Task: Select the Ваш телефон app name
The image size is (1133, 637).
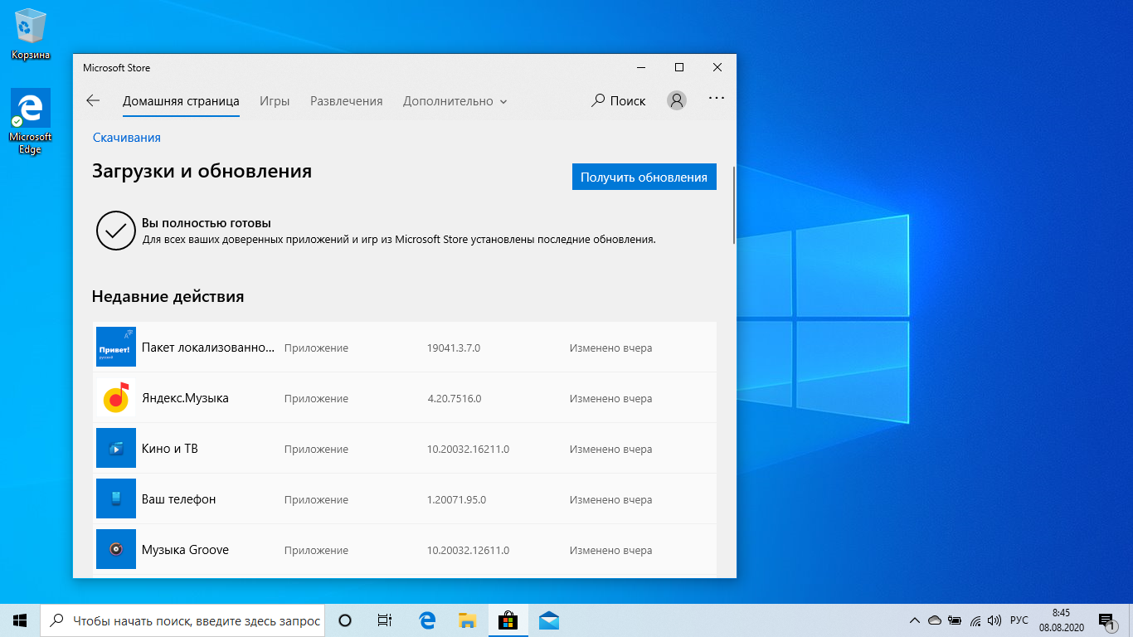Action: pos(178,499)
